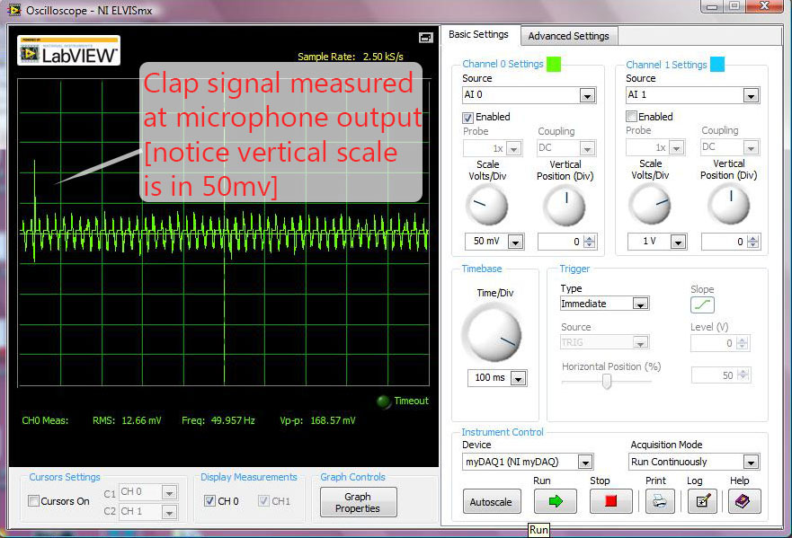The width and height of the screenshot is (792, 538).
Task: Click the red Stop button
Action: [x=610, y=501]
